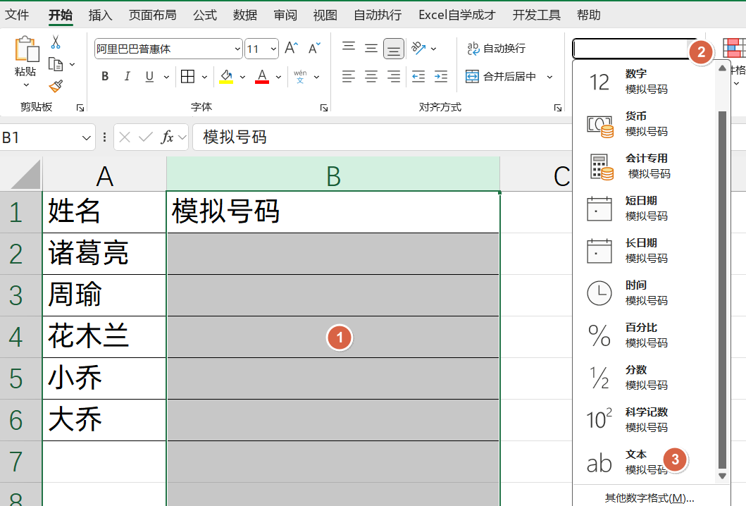Open the 帮助 tab
Image resolution: width=746 pixels, height=506 pixels.
pyautogui.click(x=589, y=16)
